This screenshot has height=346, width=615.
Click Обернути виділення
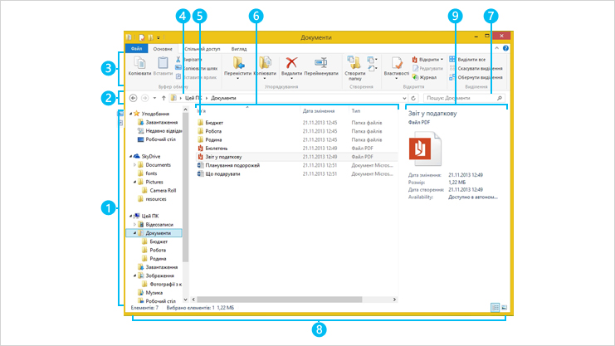click(x=476, y=77)
